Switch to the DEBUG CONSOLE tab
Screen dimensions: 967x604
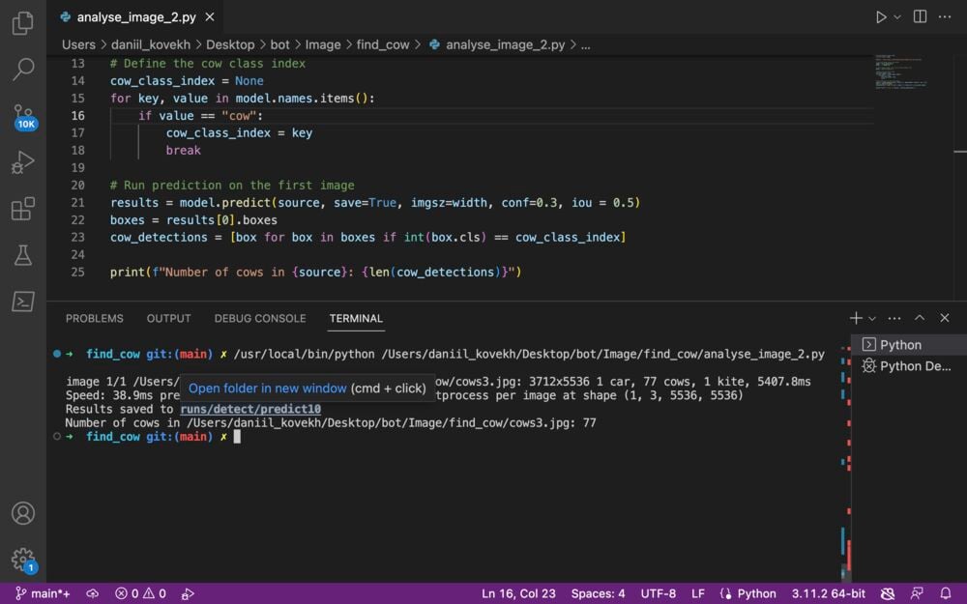pos(259,318)
